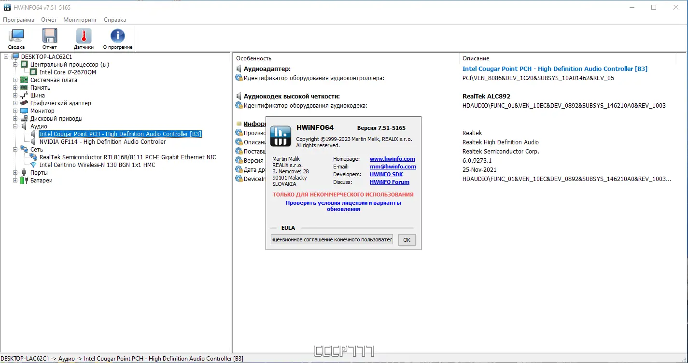688x363 pixels.
Task: Click the HWiNFO64 logo in About dialog
Action: point(280,136)
